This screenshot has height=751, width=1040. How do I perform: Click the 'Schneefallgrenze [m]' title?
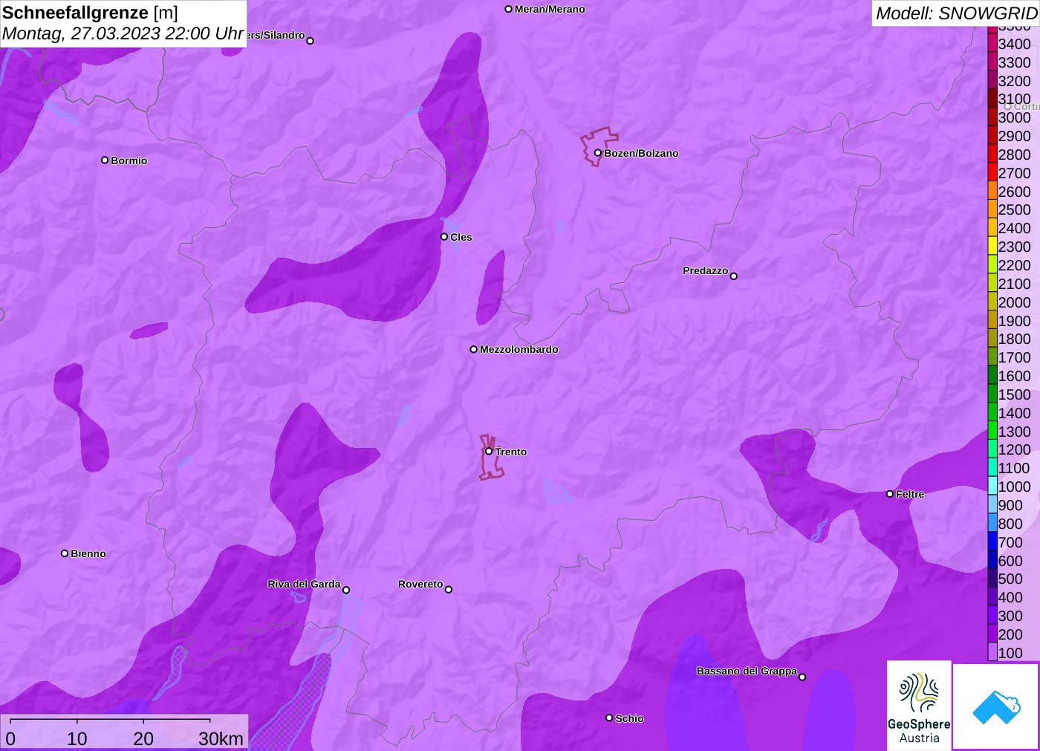coord(90,13)
